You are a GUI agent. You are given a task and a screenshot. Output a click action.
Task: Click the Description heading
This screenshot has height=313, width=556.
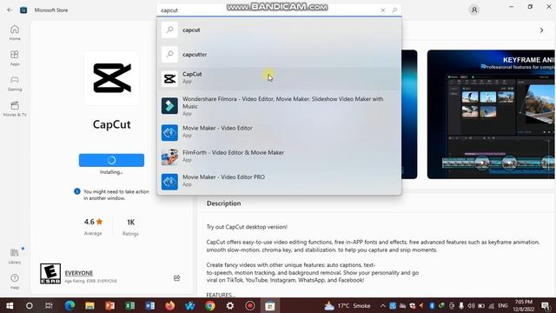tap(223, 203)
